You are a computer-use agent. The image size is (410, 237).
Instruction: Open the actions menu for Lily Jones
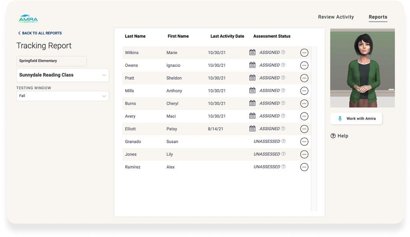point(304,154)
